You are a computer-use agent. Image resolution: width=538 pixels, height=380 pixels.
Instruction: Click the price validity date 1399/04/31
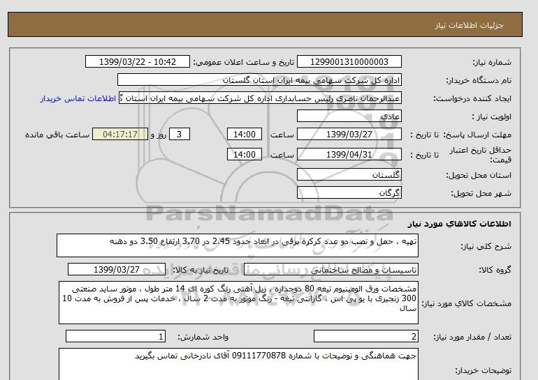click(349, 154)
